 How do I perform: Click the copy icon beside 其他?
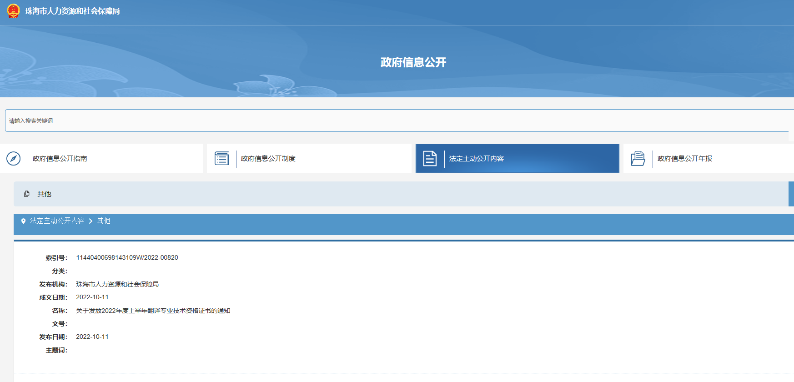(x=27, y=194)
